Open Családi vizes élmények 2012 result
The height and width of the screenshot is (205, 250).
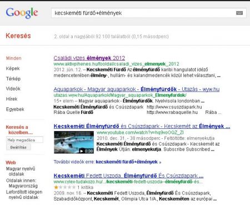point(89,58)
